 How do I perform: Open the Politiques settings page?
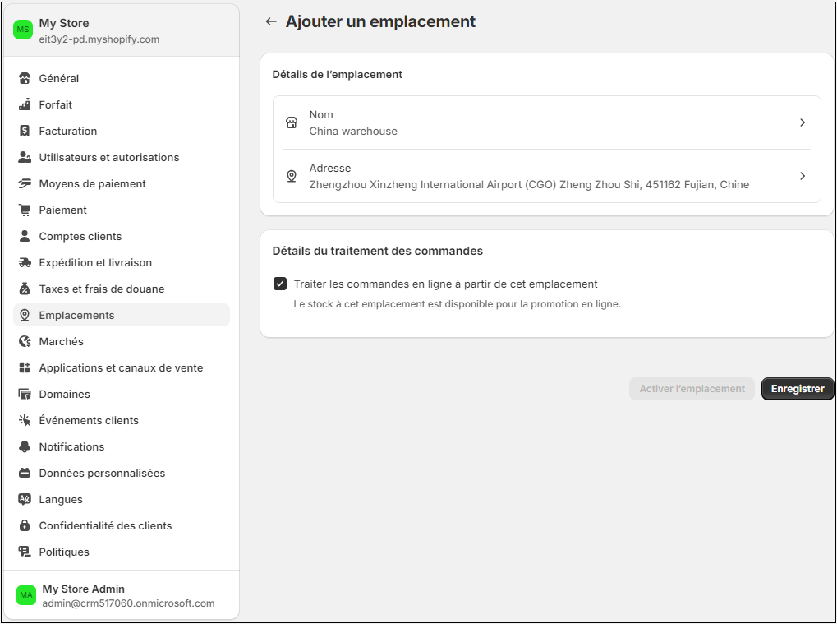pyautogui.click(x=64, y=552)
